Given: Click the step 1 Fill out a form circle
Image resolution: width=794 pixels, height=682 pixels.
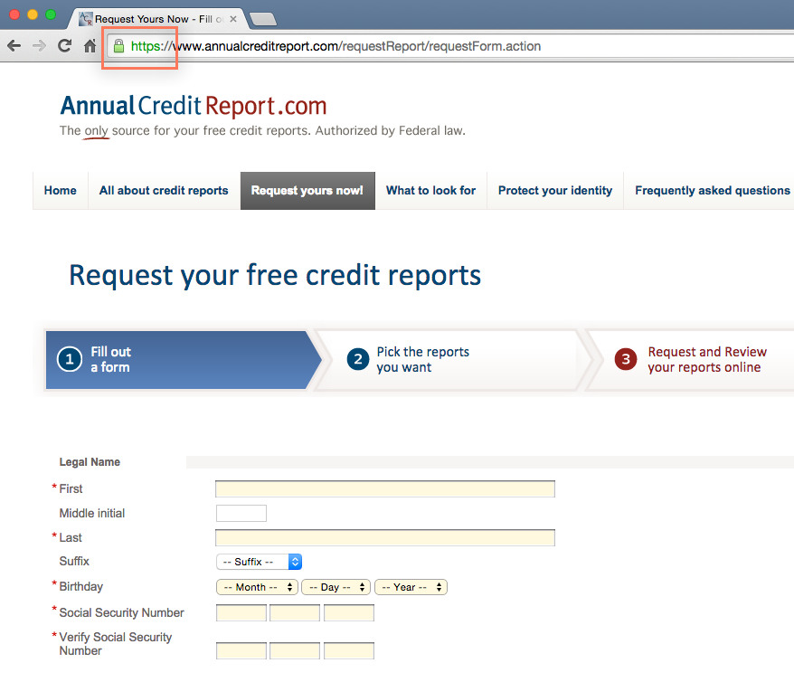Looking at the screenshot, I should 70,359.
